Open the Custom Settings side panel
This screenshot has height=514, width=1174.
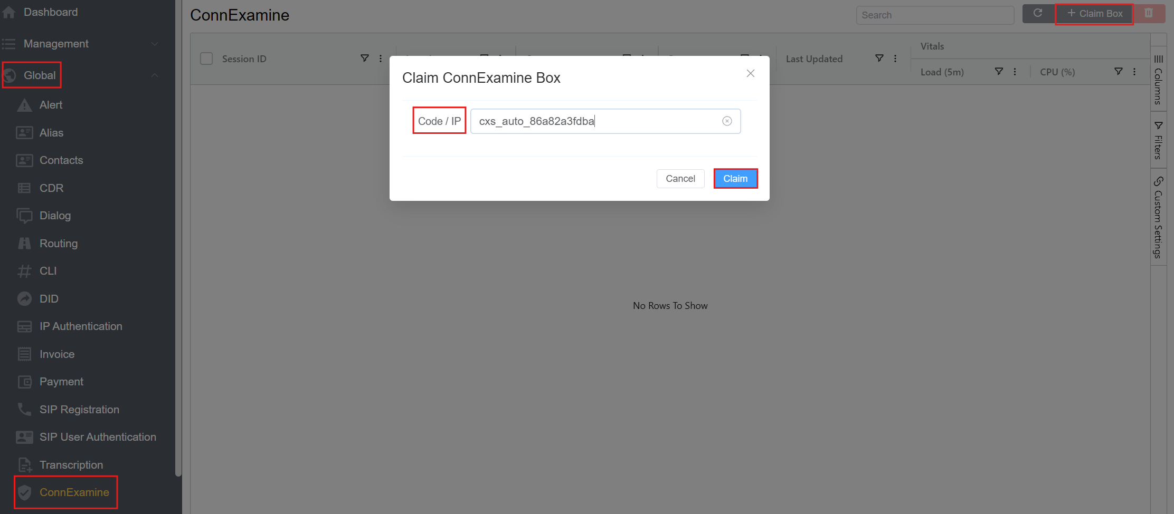pyautogui.click(x=1158, y=217)
